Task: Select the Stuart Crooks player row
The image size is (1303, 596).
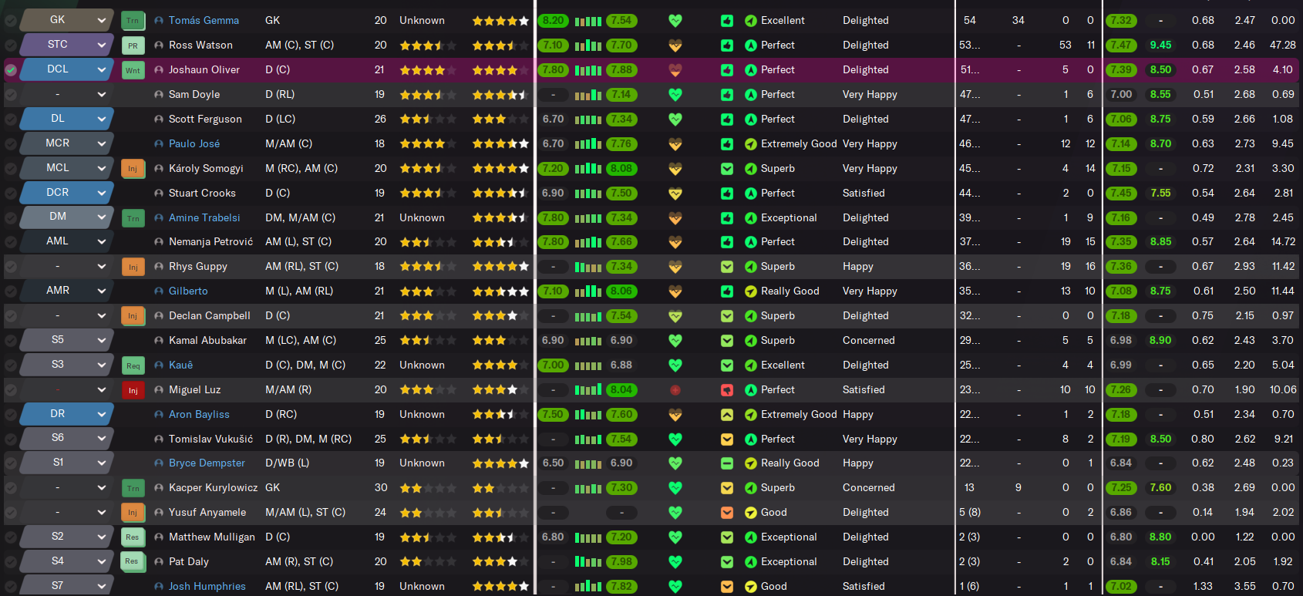Action: point(202,194)
